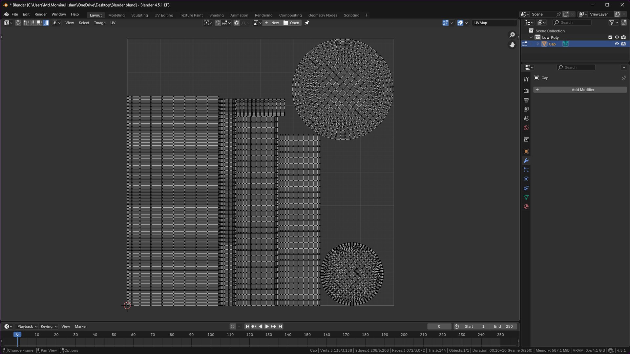Open properties options dropdown arrow
This screenshot has width=630, height=354.
(623, 68)
